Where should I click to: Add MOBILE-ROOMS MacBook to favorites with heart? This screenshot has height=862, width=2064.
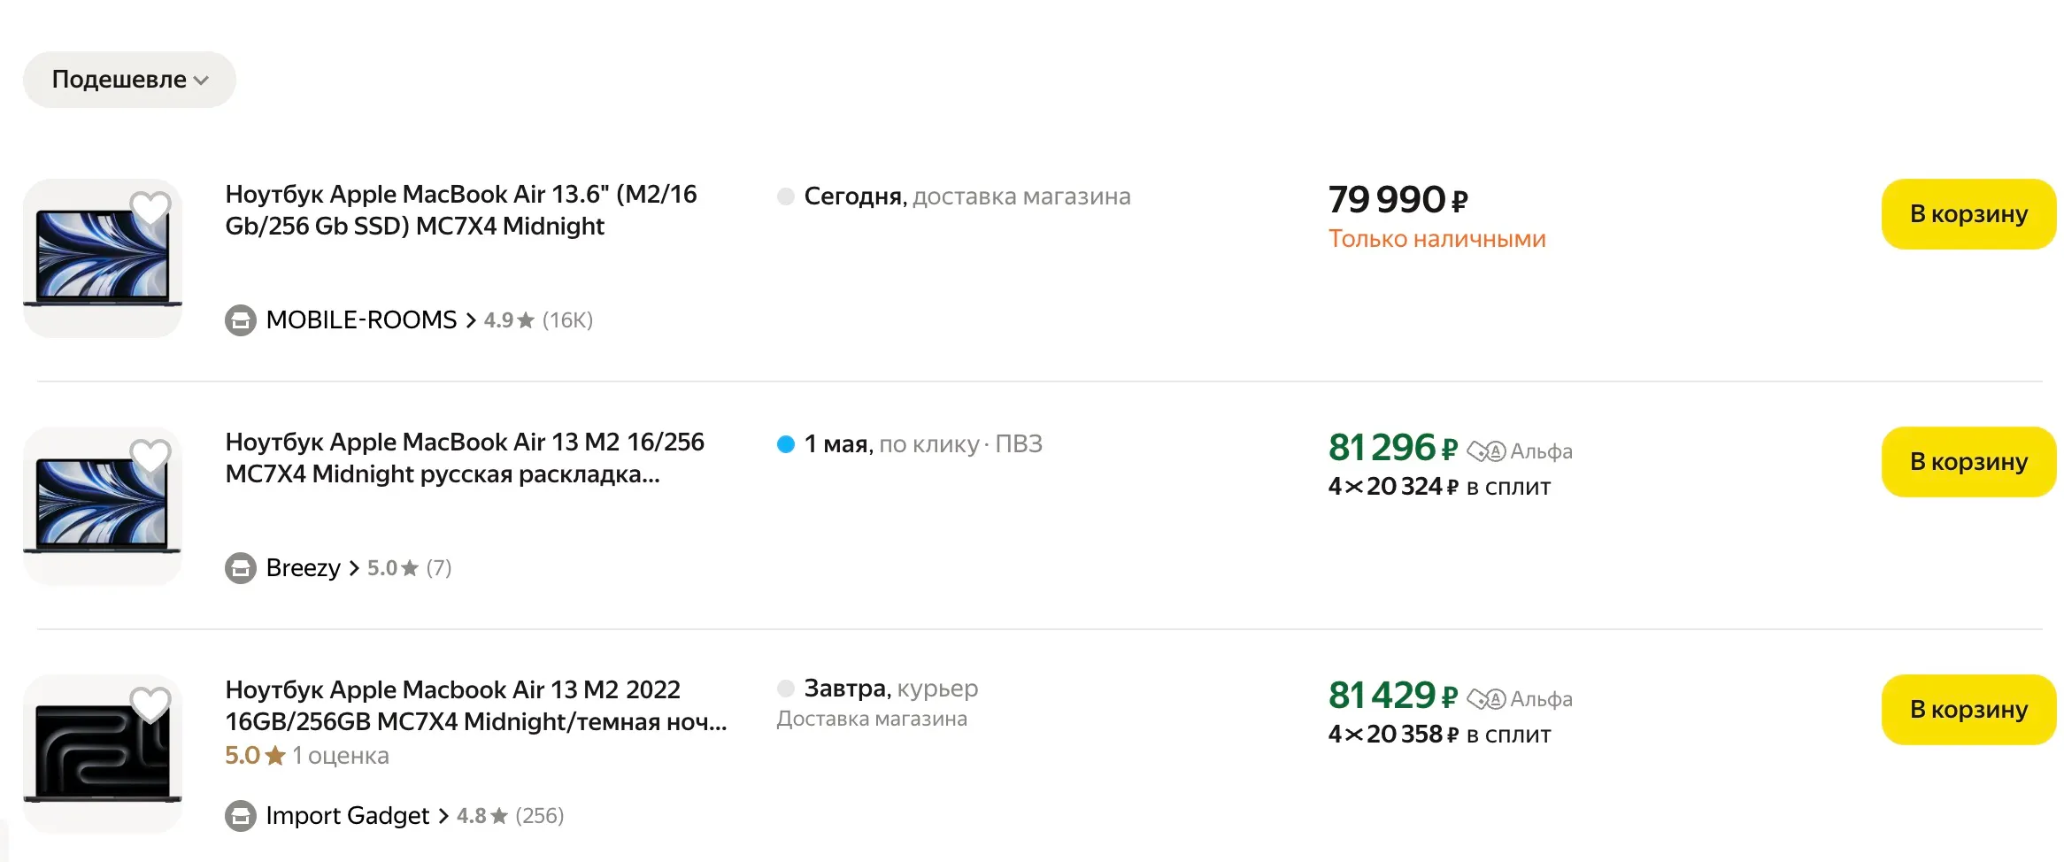[x=150, y=209]
